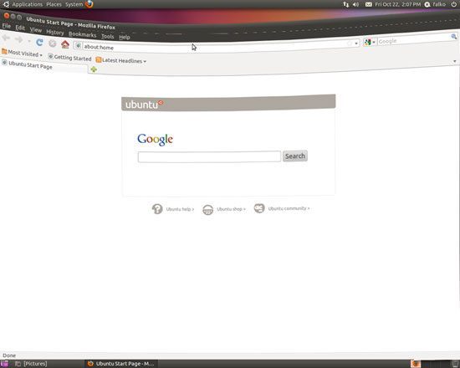The height and width of the screenshot is (368, 460).
Task: Click the Google Search button
Action: click(295, 156)
